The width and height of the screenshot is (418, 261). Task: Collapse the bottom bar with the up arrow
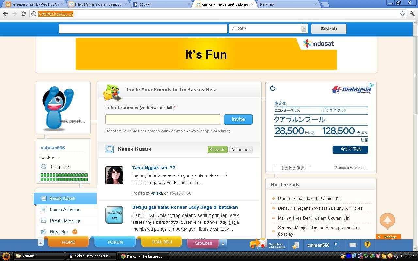pyautogui.click(x=40, y=243)
